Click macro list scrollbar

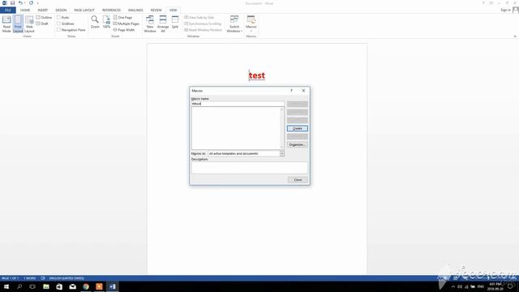(x=282, y=128)
